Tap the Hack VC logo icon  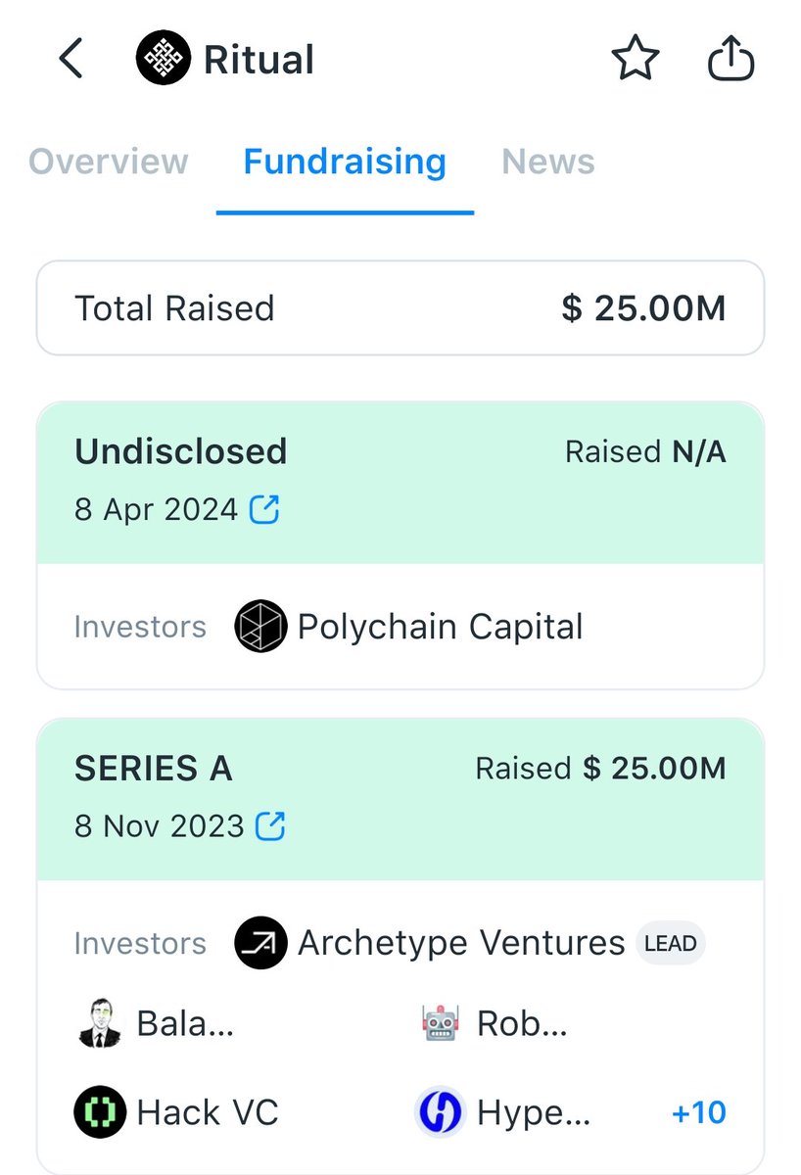(x=100, y=1112)
